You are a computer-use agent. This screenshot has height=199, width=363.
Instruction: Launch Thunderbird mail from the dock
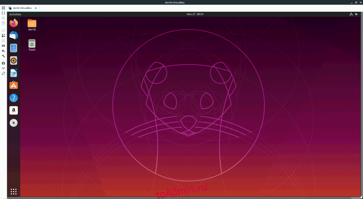(14, 35)
